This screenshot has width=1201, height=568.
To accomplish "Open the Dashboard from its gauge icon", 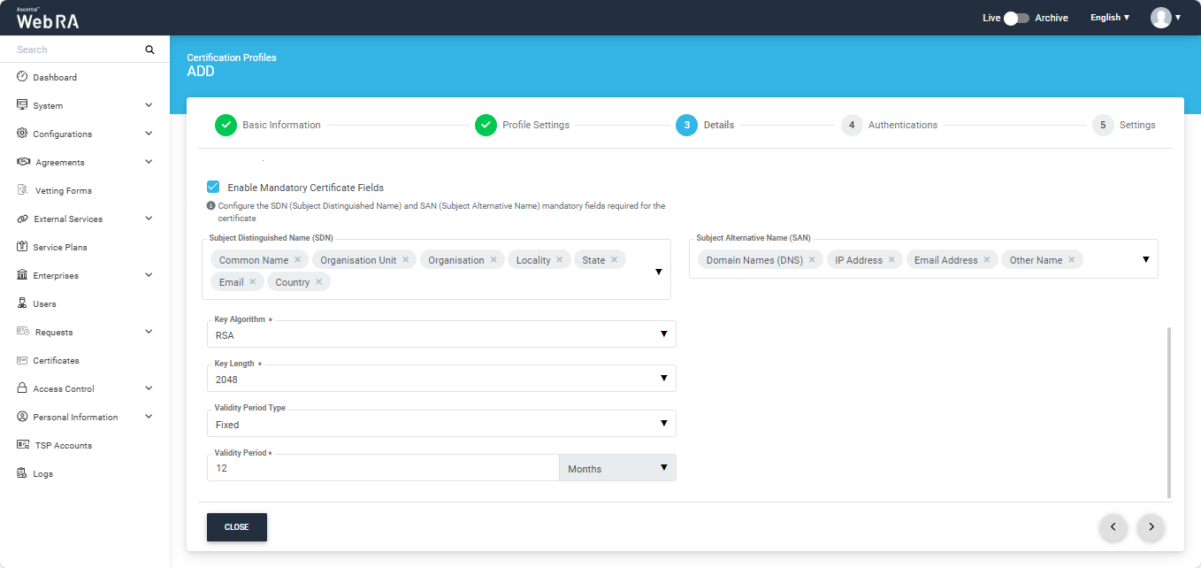I will click(x=23, y=77).
